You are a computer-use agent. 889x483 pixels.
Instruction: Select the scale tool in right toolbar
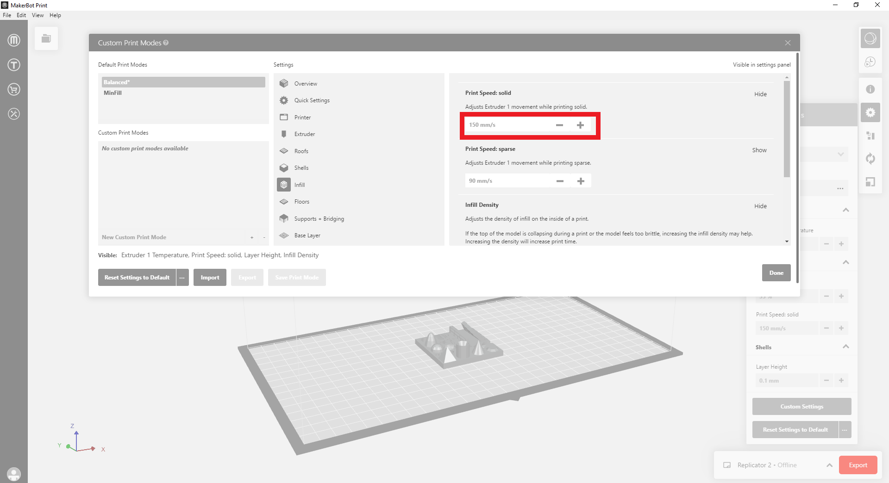870,182
